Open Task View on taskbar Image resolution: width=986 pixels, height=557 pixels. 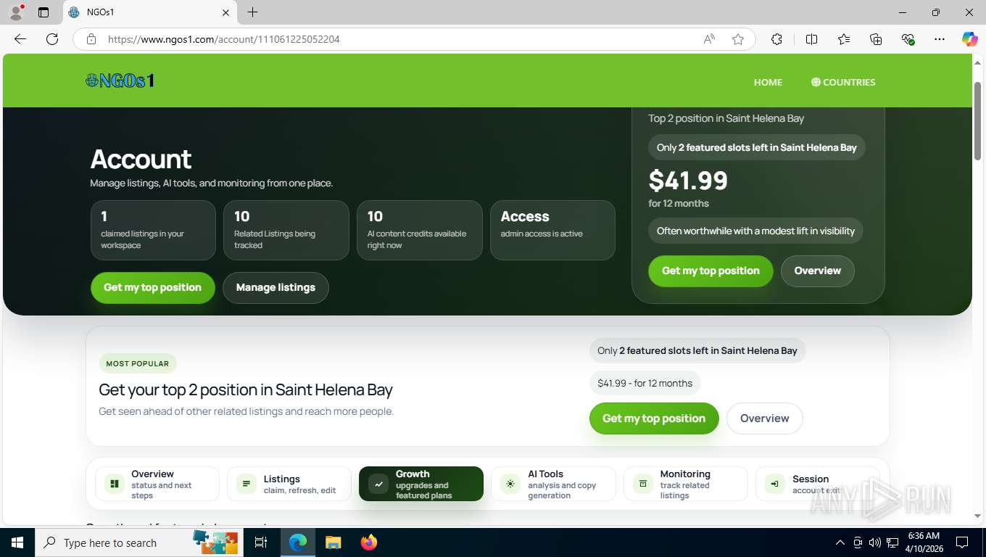coord(261,542)
